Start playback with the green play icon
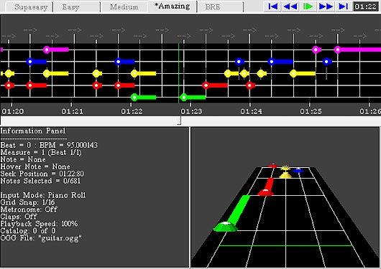The height and width of the screenshot is (269, 381). tap(308, 6)
